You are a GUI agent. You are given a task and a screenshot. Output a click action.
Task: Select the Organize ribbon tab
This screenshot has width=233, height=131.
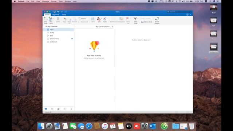tap(56, 15)
